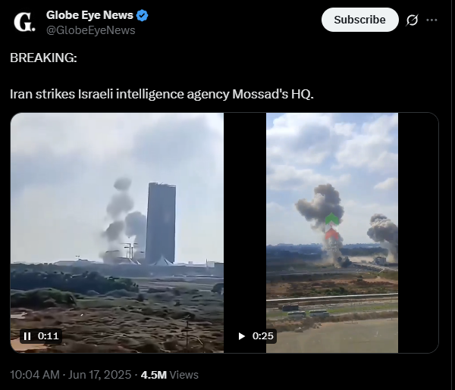Open the three-dot more options menu
This screenshot has width=455, height=390.
[x=431, y=20]
